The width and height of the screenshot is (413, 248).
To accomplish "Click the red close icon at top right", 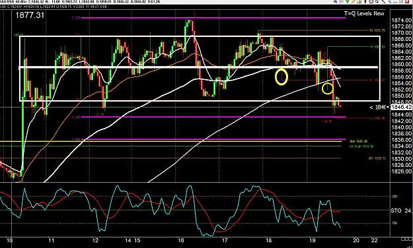I will coord(407,1).
